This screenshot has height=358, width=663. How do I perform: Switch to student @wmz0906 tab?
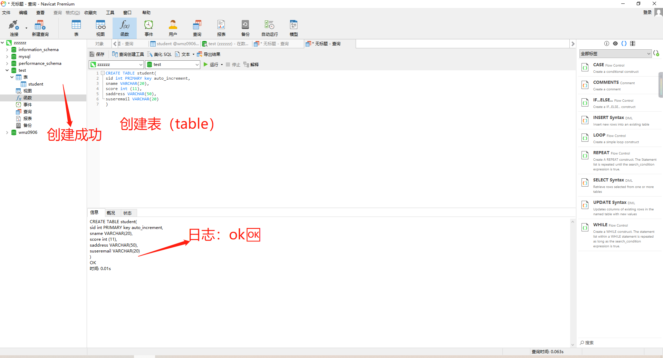click(x=175, y=44)
